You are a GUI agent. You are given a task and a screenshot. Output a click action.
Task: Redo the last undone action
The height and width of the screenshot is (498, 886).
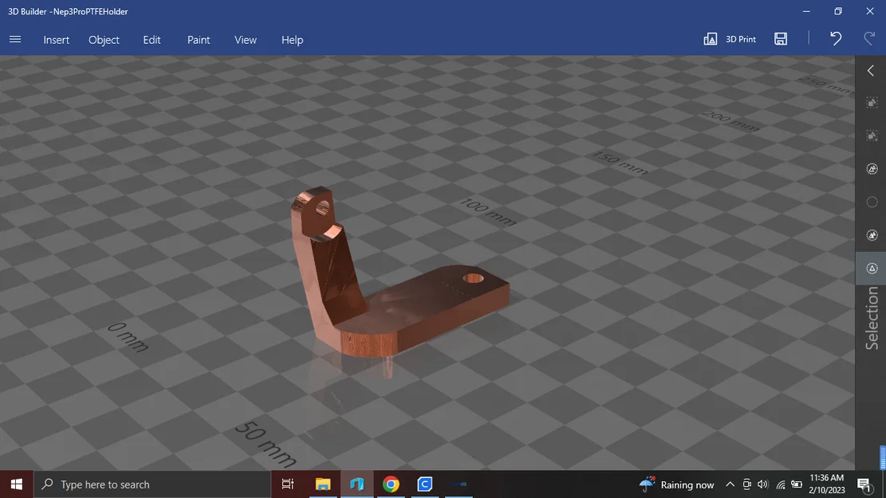869,38
